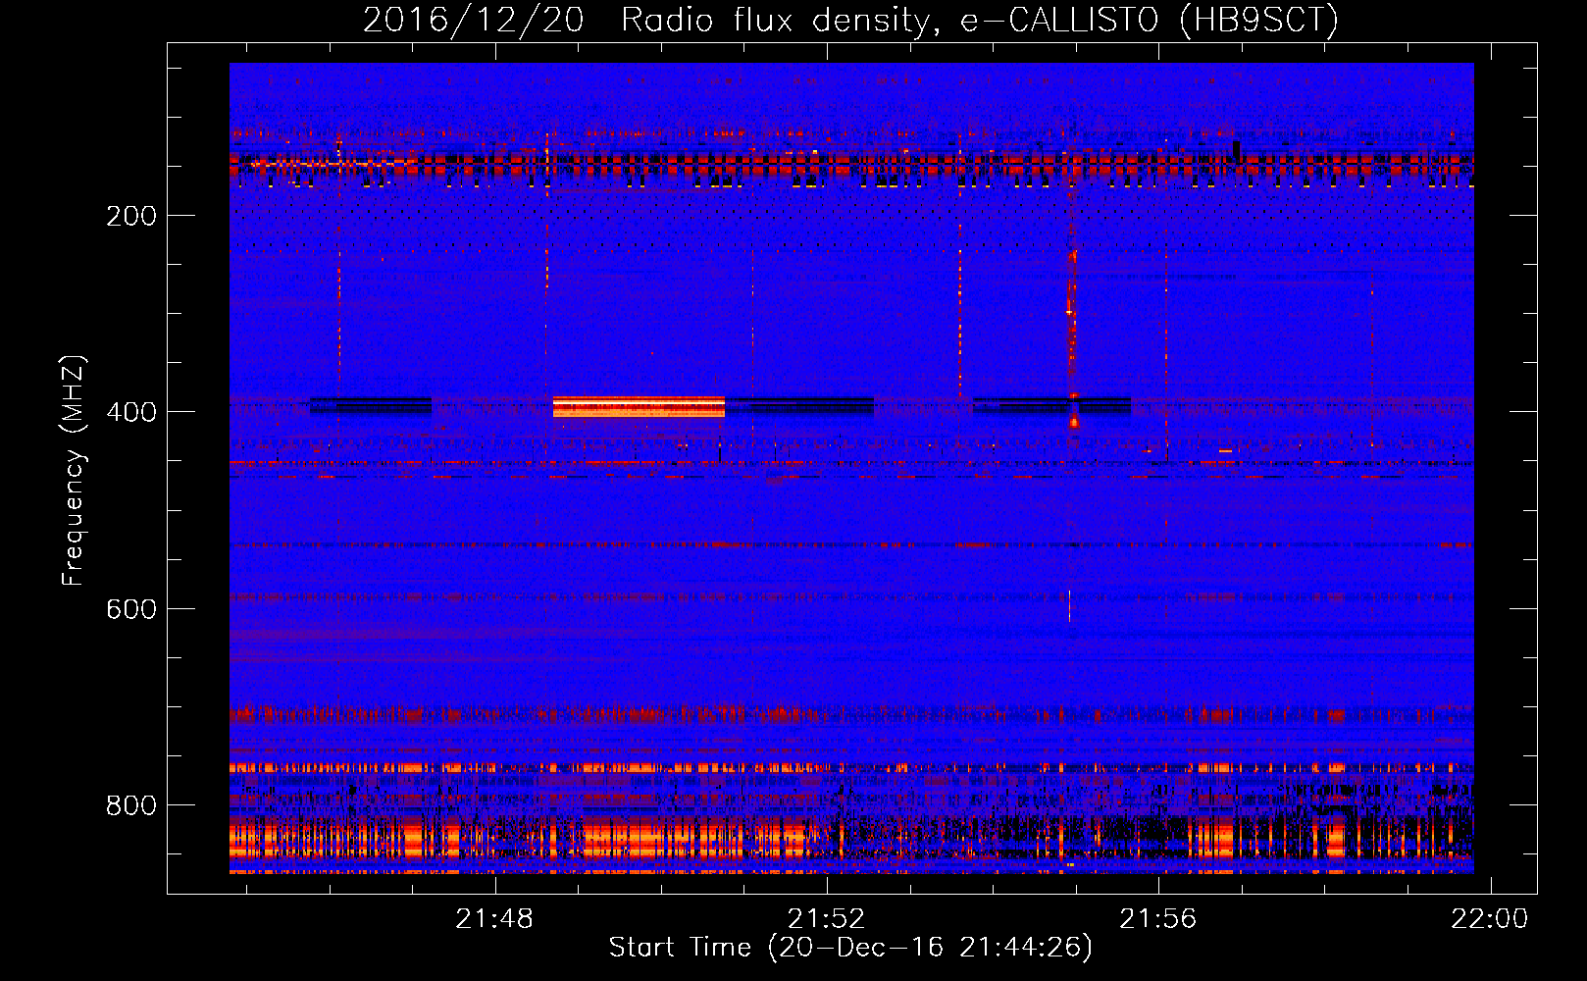Click the 22:00 time tick label
The height and width of the screenshot is (981, 1587).
(x=1490, y=919)
